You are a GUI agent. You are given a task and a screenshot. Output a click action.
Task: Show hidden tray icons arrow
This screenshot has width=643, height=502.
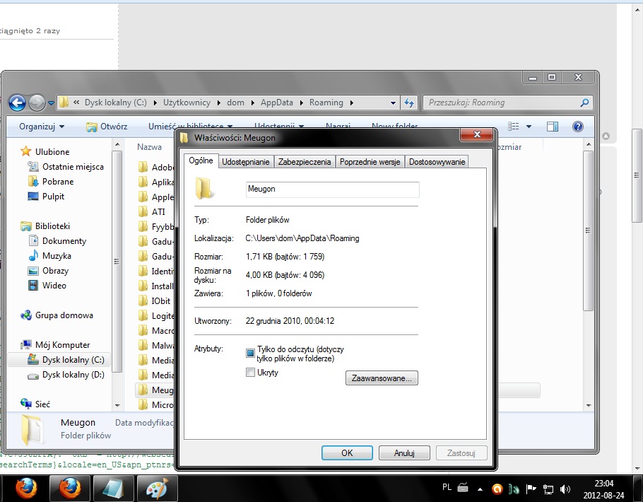point(480,489)
